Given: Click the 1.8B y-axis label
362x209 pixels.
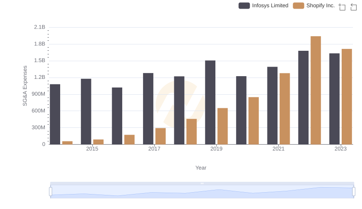Looking at the screenshot, I should [40, 44].
